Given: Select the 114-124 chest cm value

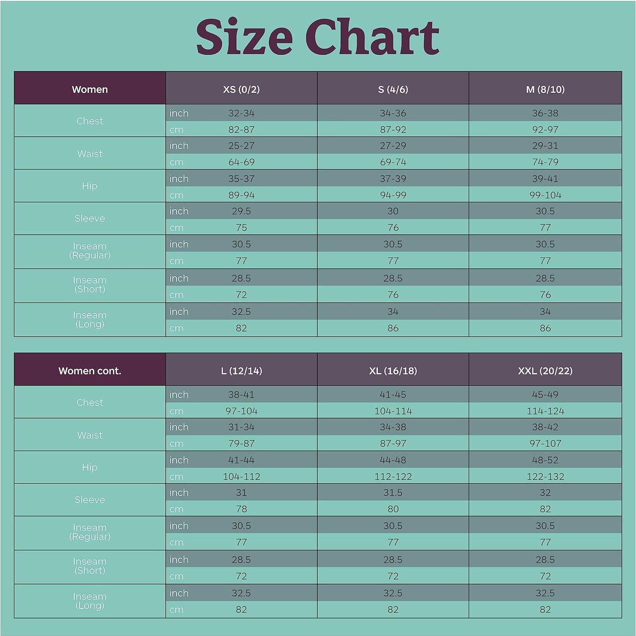Looking at the screenshot, I should (x=545, y=411).
